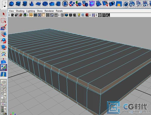Click isolate select icon in panel toolbar
The height and width of the screenshot is (115, 151).
coord(93,15)
